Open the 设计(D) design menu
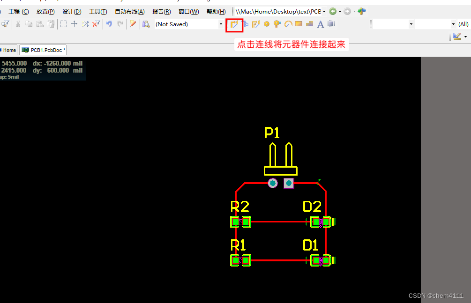This screenshot has width=471, height=303. click(72, 12)
